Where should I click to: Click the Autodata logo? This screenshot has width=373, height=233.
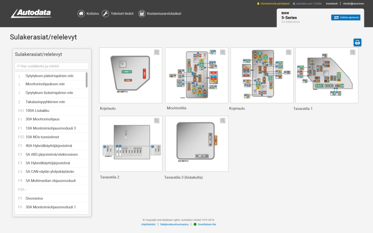click(x=31, y=13)
